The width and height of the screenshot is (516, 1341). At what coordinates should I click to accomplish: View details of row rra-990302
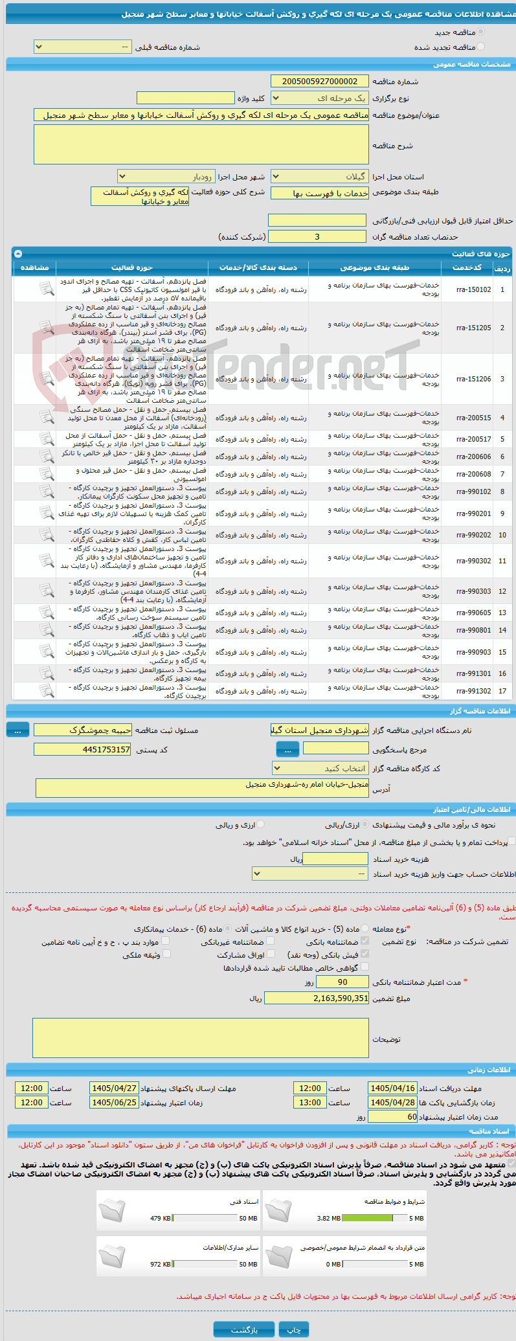47,560
